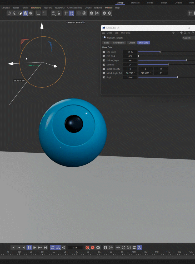
Task: Click the Pupil slider handle
Action: pyautogui.click(x=177, y=77)
